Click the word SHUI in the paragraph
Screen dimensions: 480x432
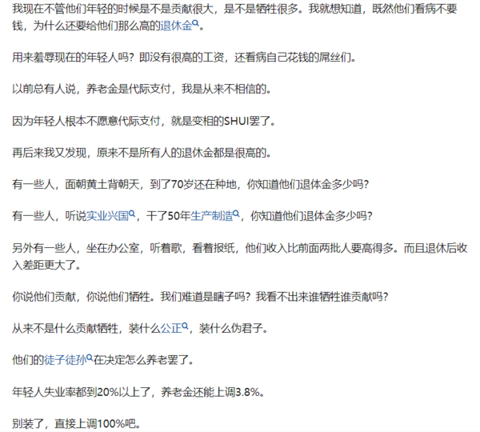pyautogui.click(x=237, y=122)
